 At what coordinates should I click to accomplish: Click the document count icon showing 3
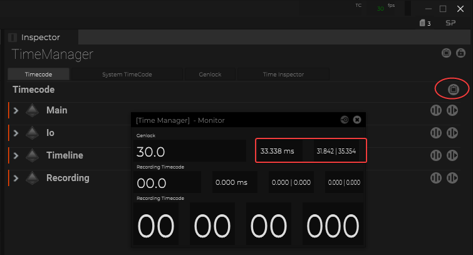(x=425, y=23)
